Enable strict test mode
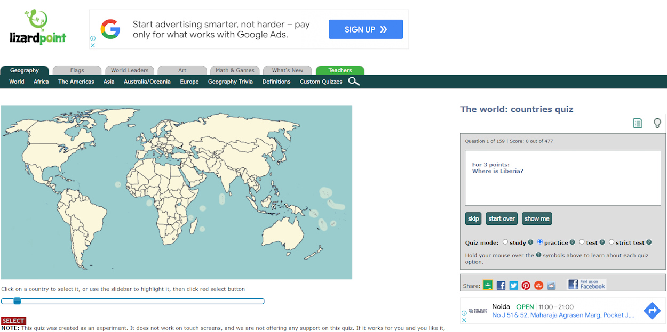 611,241
